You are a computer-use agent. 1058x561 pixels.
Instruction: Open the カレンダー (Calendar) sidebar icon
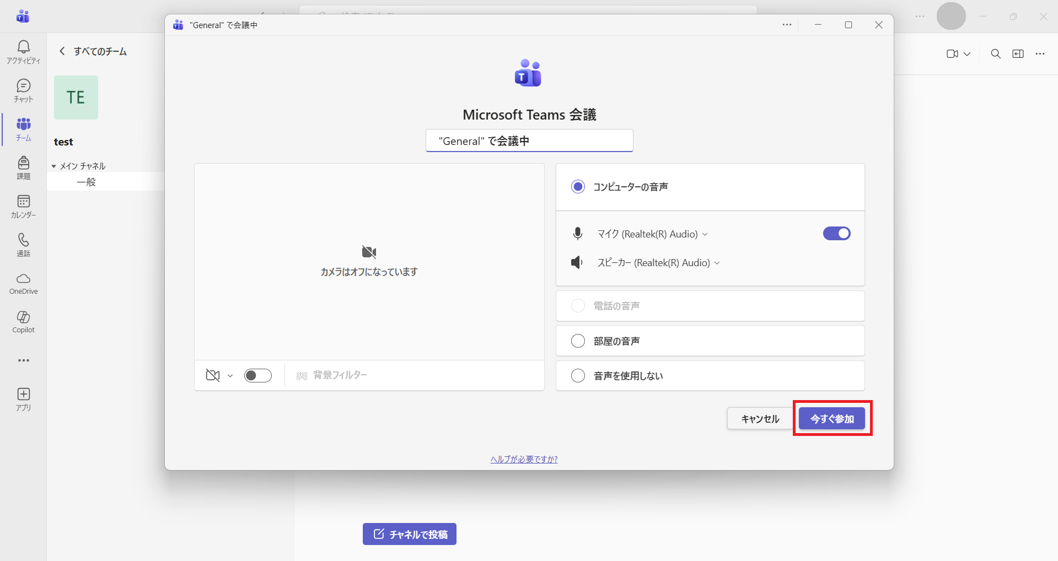(23, 206)
